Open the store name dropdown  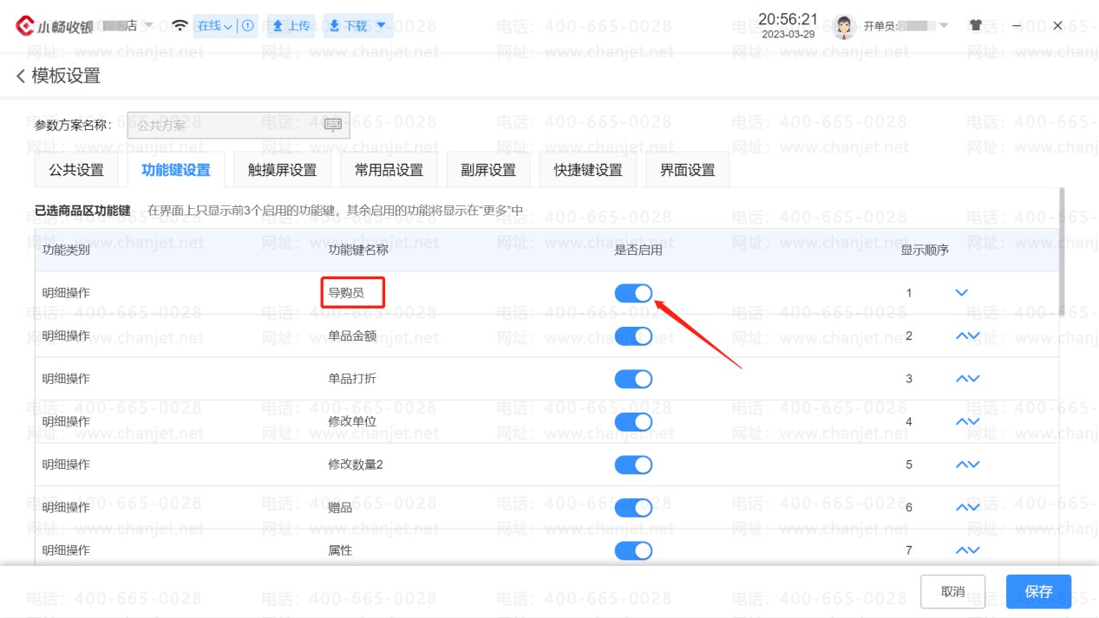click(148, 25)
